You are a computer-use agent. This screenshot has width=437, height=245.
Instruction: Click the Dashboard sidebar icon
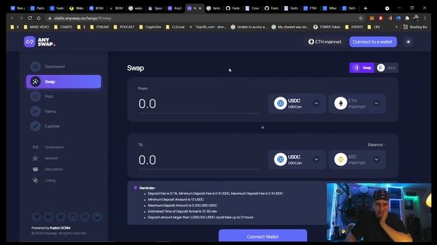(x=36, y=67)
